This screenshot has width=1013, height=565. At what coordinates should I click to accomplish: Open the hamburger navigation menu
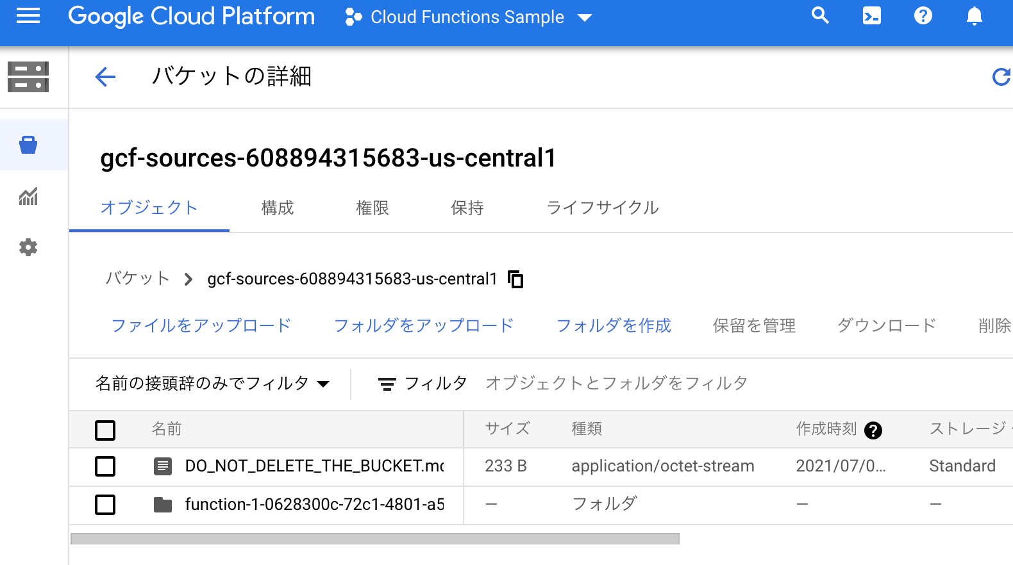click(28, 16)
